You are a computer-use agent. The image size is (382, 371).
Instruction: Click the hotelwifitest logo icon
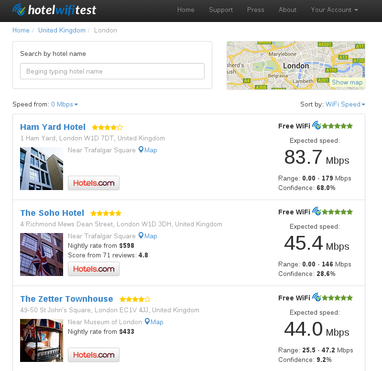tap(20, 10)
